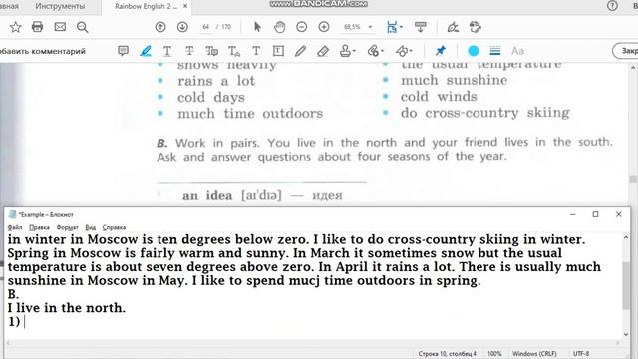
Task: Click 'rains a lot' bullet text
Action: [x=216, y=81]
